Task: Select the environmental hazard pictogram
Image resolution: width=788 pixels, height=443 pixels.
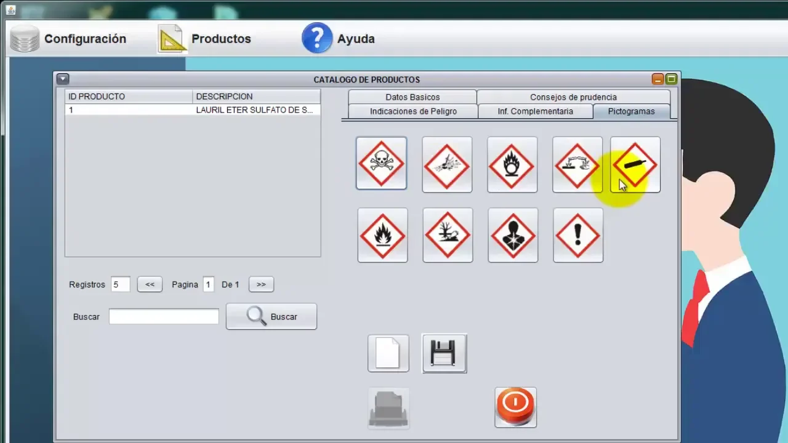Action: (x=448, y=236)
